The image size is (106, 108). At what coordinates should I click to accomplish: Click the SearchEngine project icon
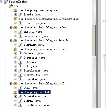pos(6,2)
